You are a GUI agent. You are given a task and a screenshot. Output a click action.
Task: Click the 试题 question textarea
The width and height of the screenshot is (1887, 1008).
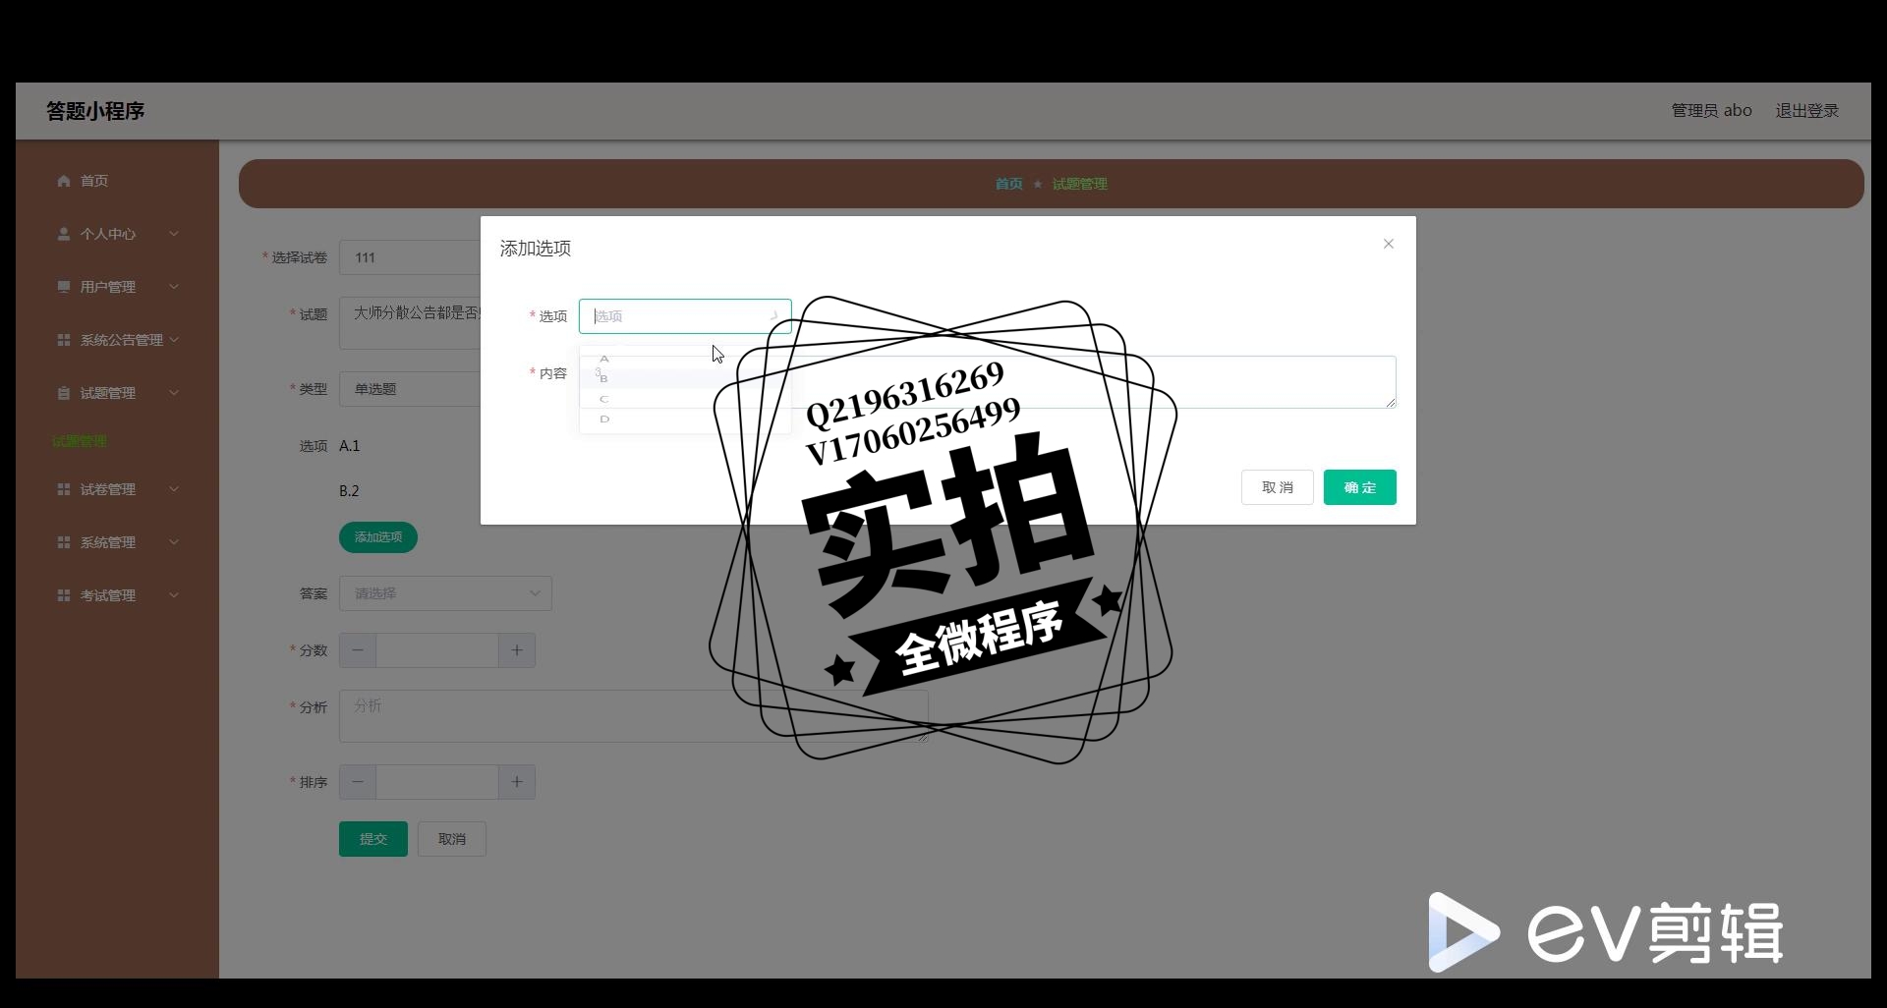(410, 323)
